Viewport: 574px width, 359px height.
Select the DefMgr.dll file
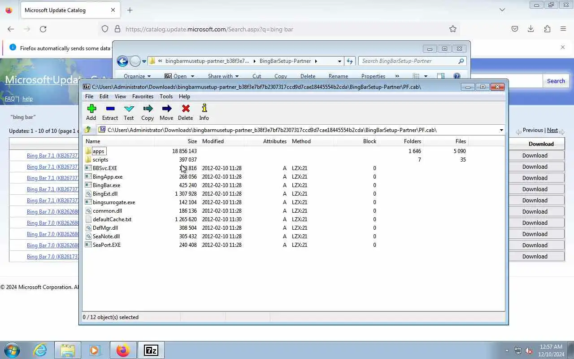coord(105,228)
